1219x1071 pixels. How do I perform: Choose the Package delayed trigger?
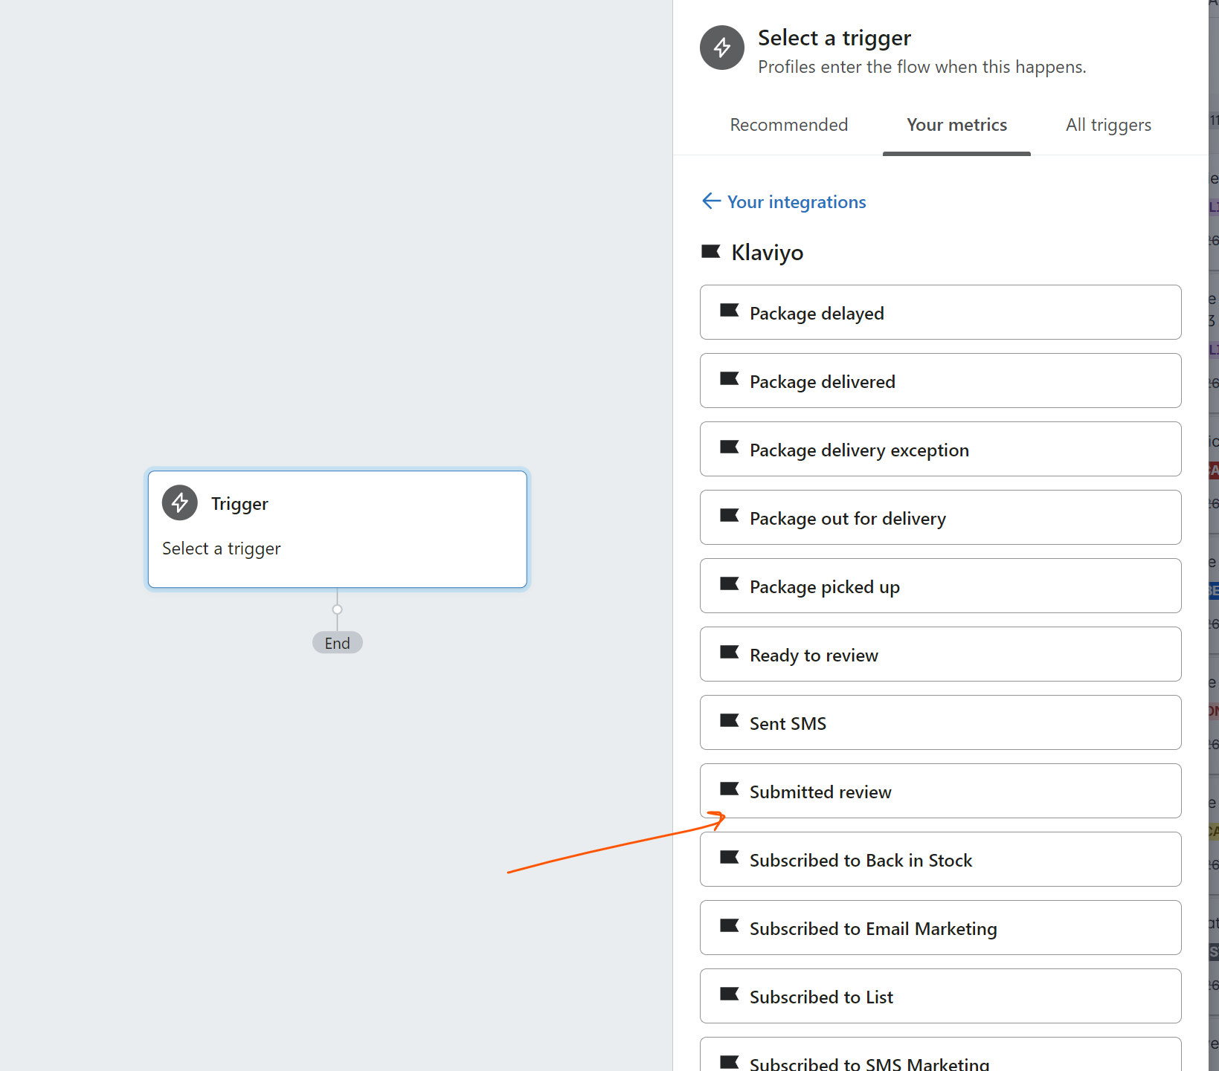click(940, 312)
